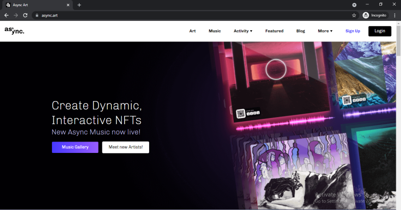This screenshot has height=210, width=401.
Task: View site info via the lock icon
Action: pos(37,16)
